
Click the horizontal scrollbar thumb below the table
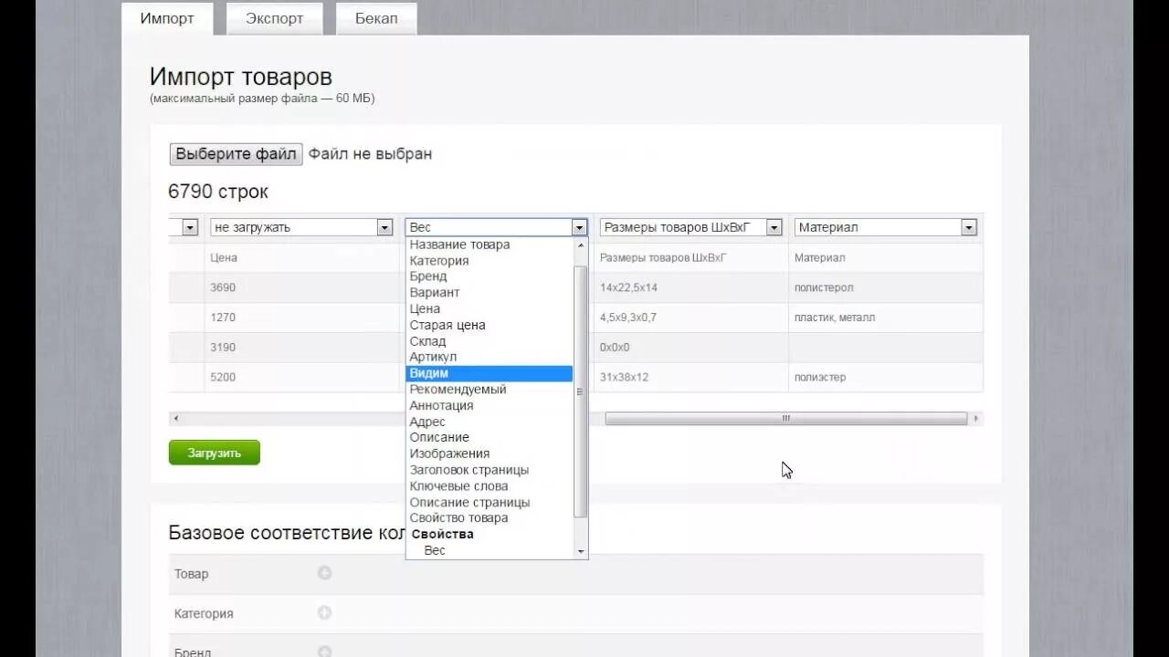coord(785,418)
